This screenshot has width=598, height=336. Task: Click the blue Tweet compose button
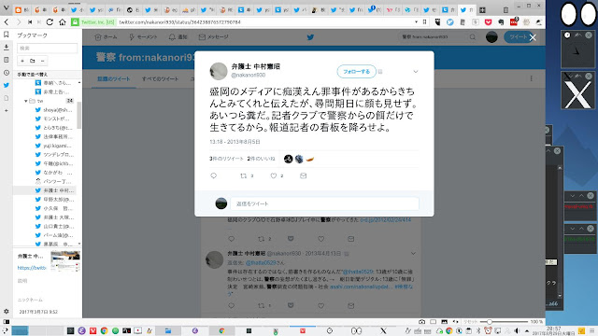(519, 37)
